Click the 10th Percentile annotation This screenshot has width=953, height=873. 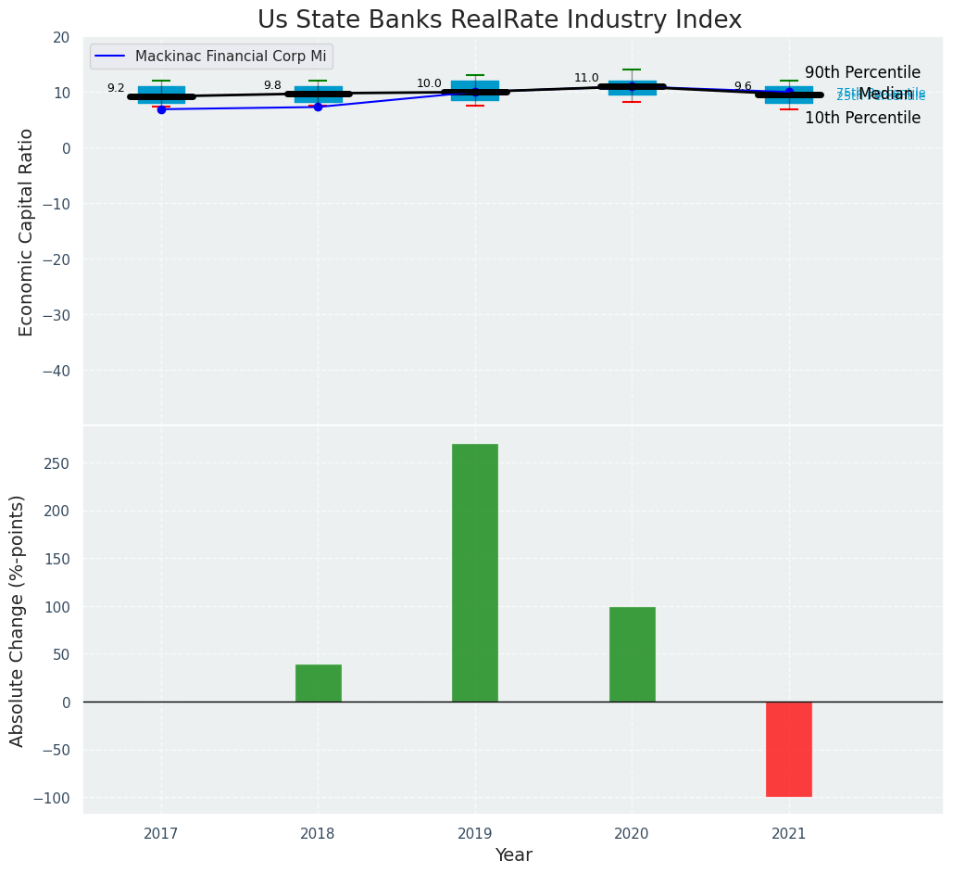click(x=862, y=118)
